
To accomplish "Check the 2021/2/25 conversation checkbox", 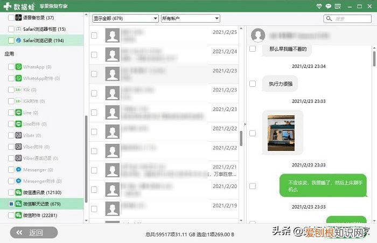I will 94,36.
